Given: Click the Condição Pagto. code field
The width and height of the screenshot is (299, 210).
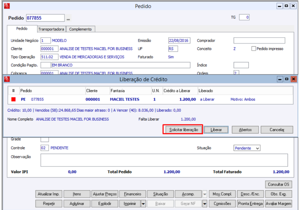Looking at the screenshot, I should pos(45,65).
